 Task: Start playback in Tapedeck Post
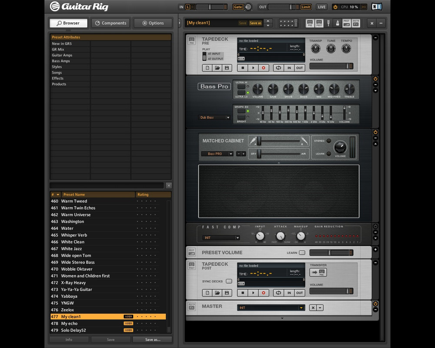tap(253, 293)
